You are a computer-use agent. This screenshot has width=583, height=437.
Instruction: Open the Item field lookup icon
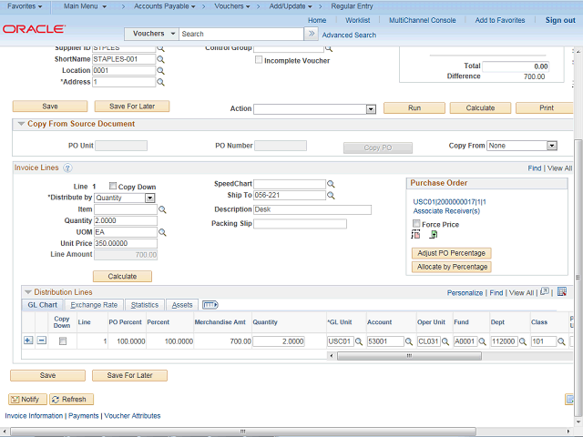(x=163, y=209)
